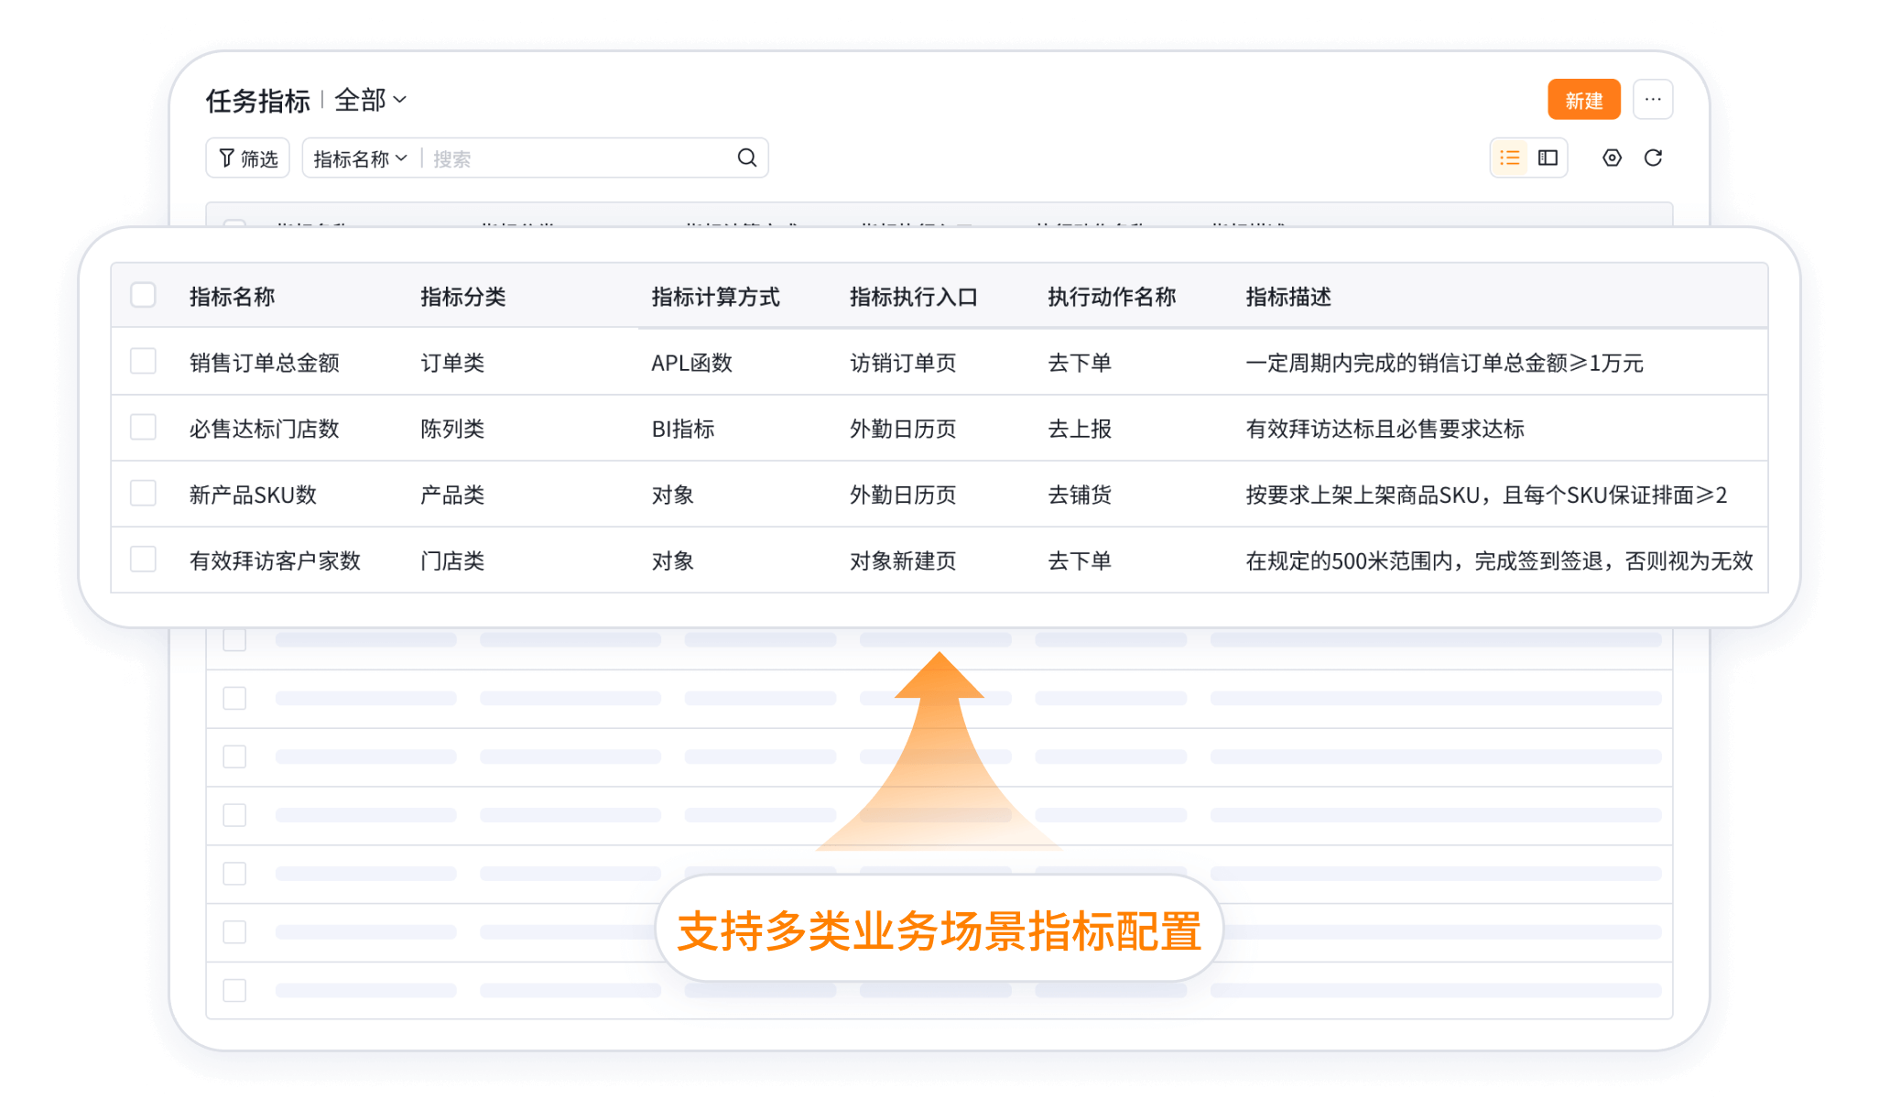Click the filter funnel 筛选 button

(247, 158)
